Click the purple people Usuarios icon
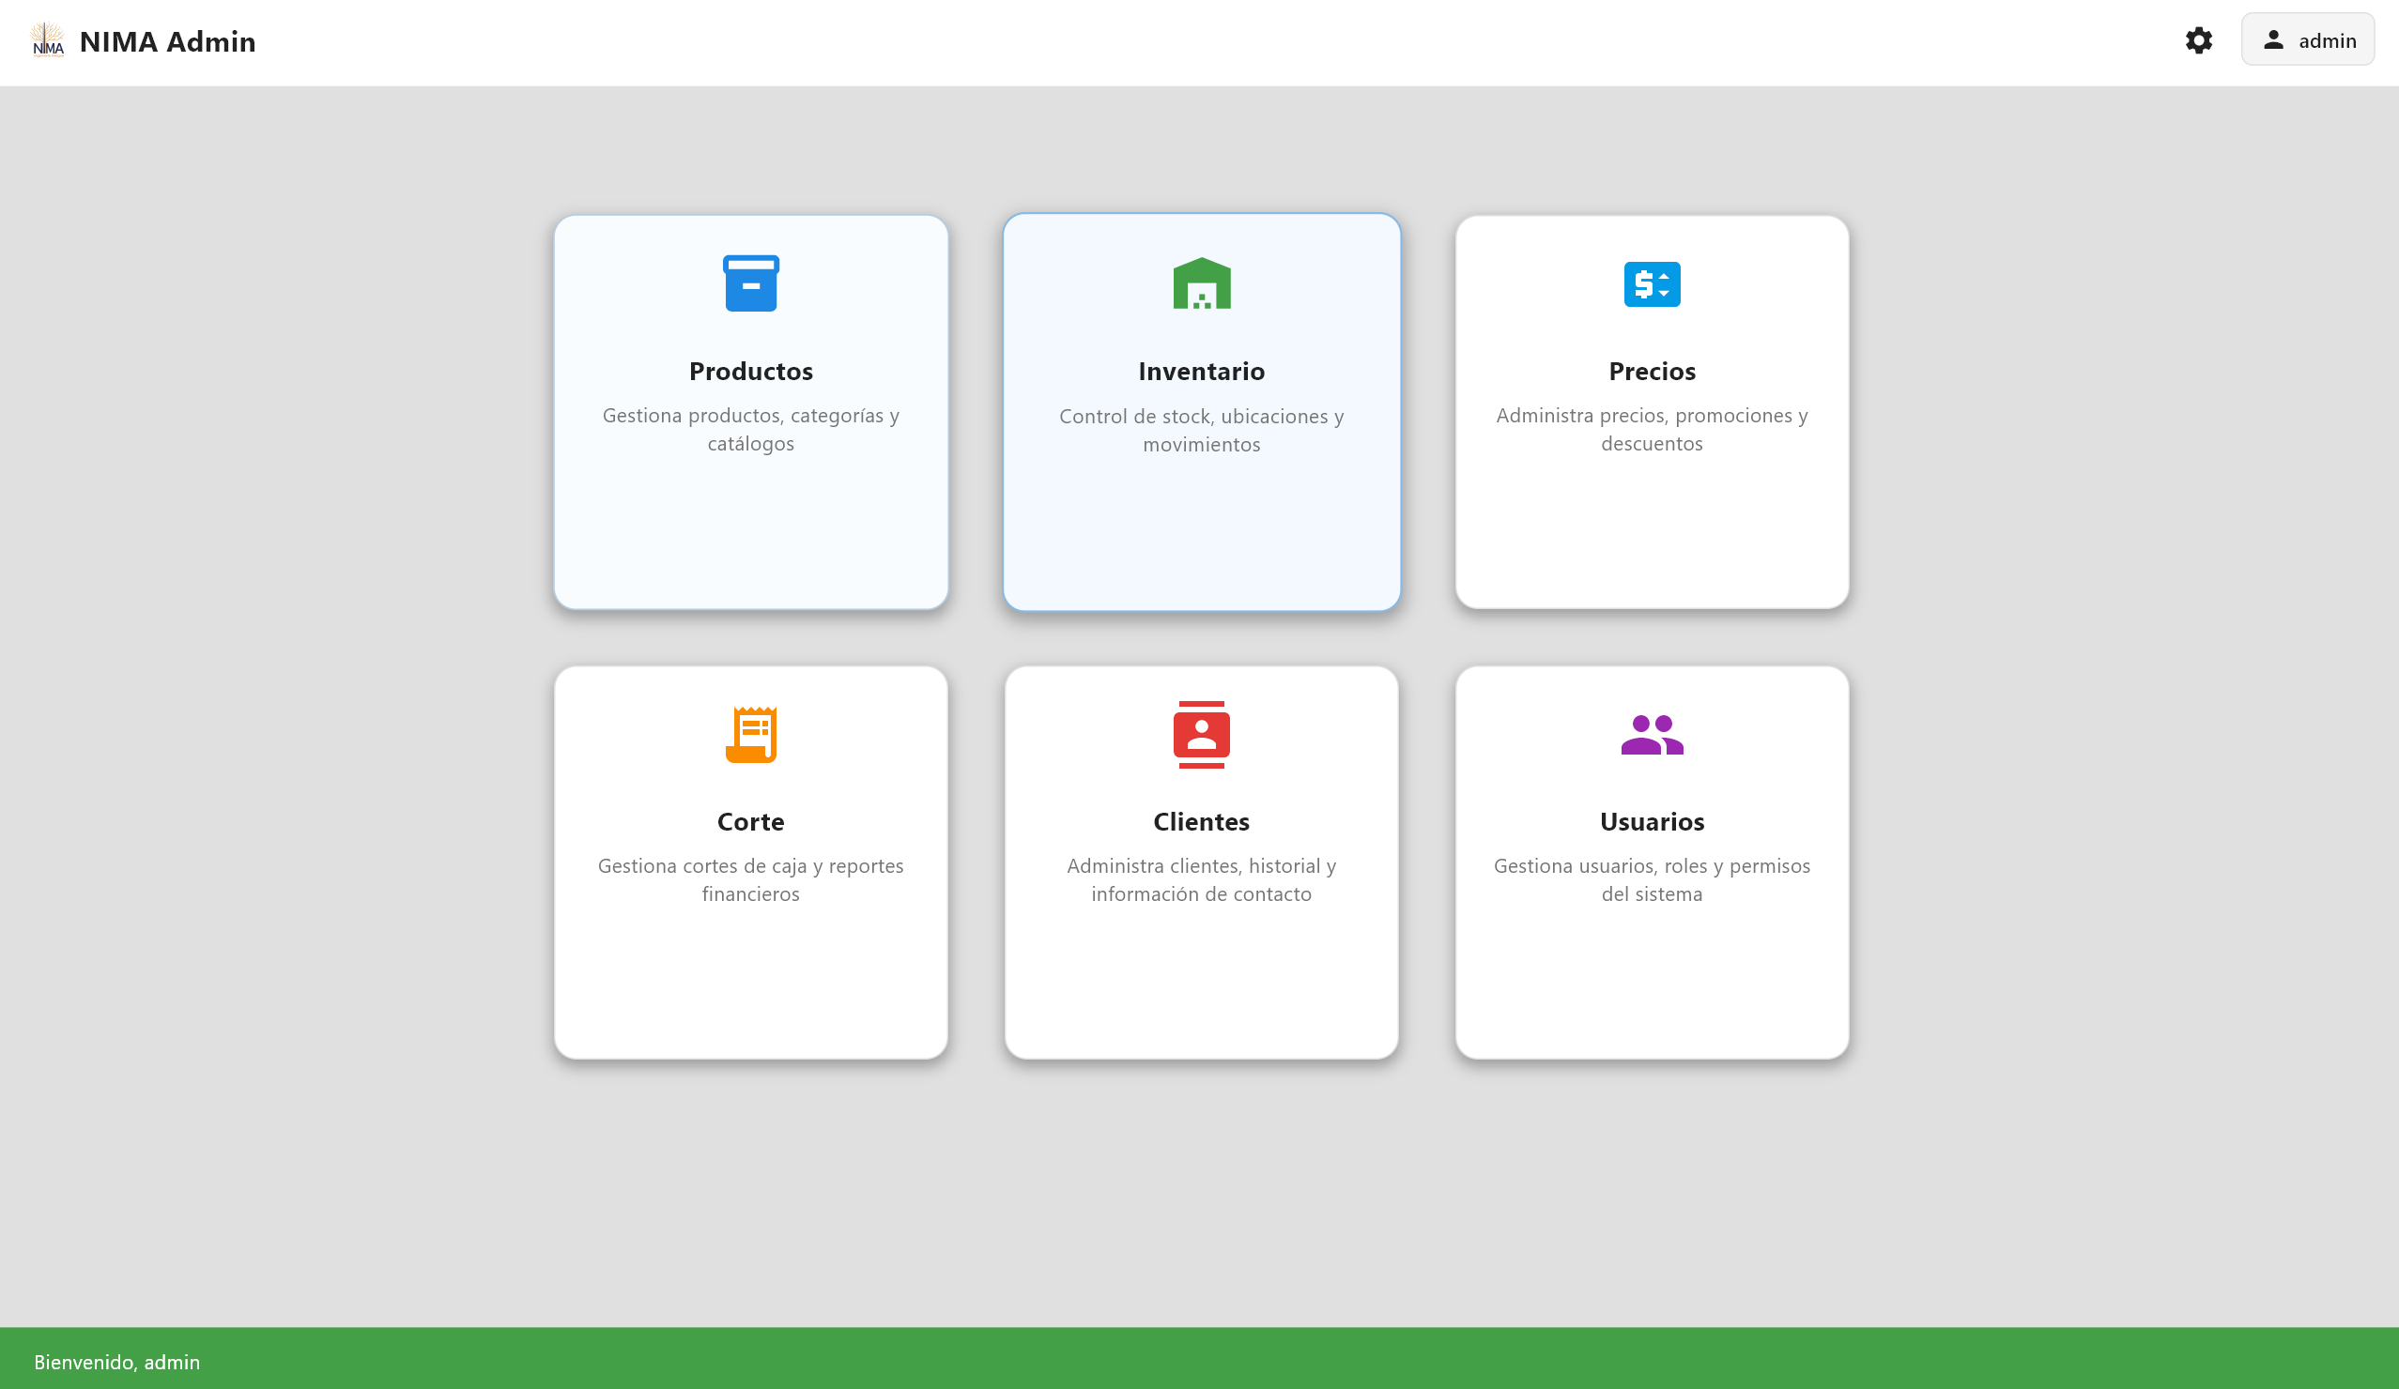 (x=1652, y=735)
